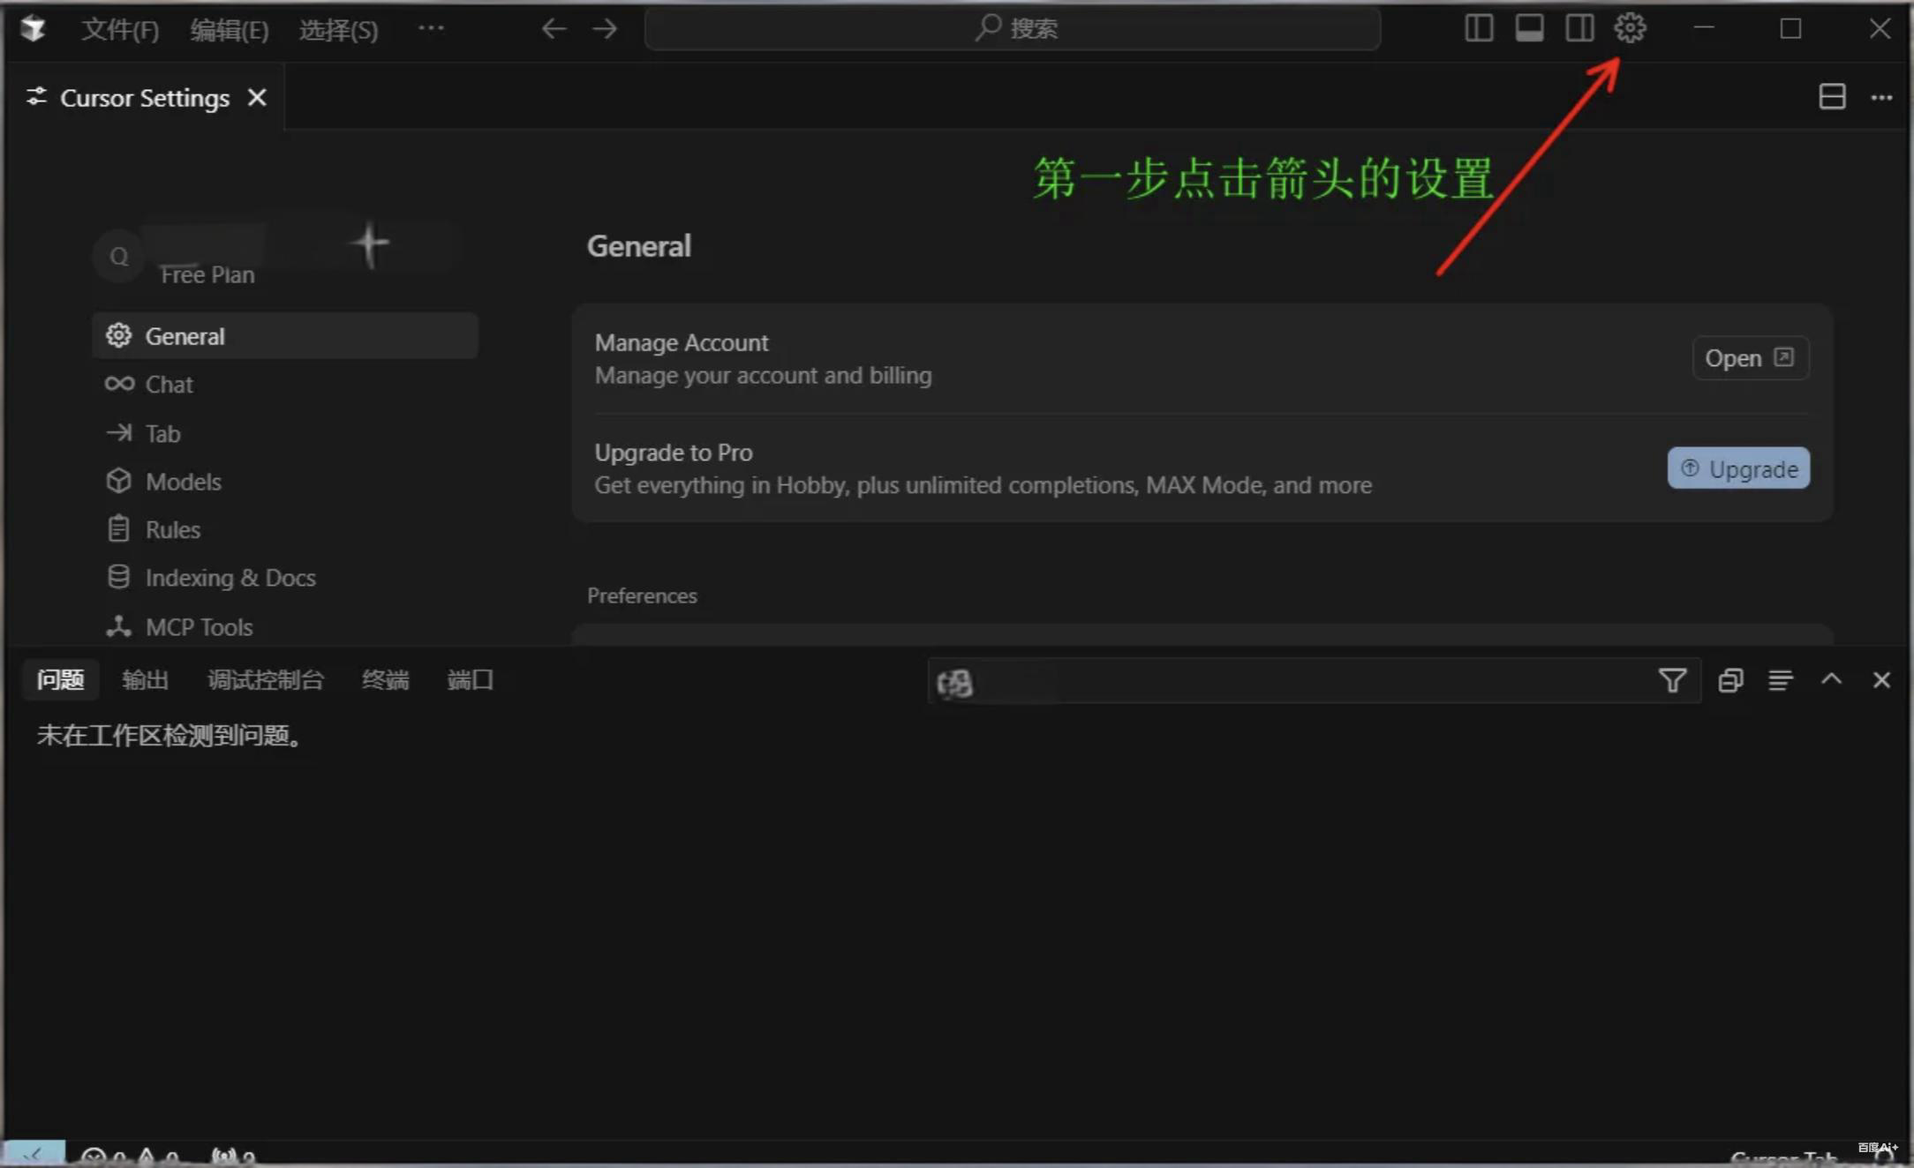
Task: Collapse panel with chevron-up icon
Action: (1831, 679)
